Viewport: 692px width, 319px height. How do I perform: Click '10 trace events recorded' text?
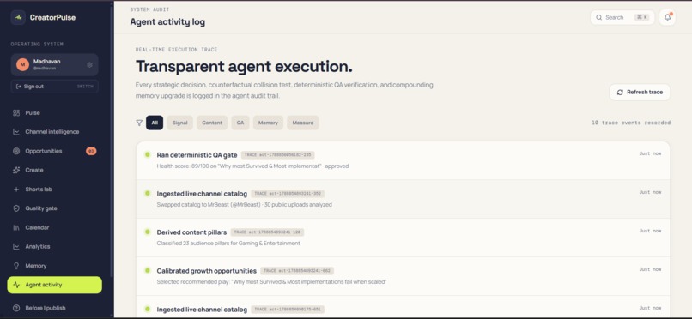[x=631, y=123]
